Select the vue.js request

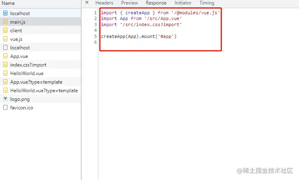(41, 39)
